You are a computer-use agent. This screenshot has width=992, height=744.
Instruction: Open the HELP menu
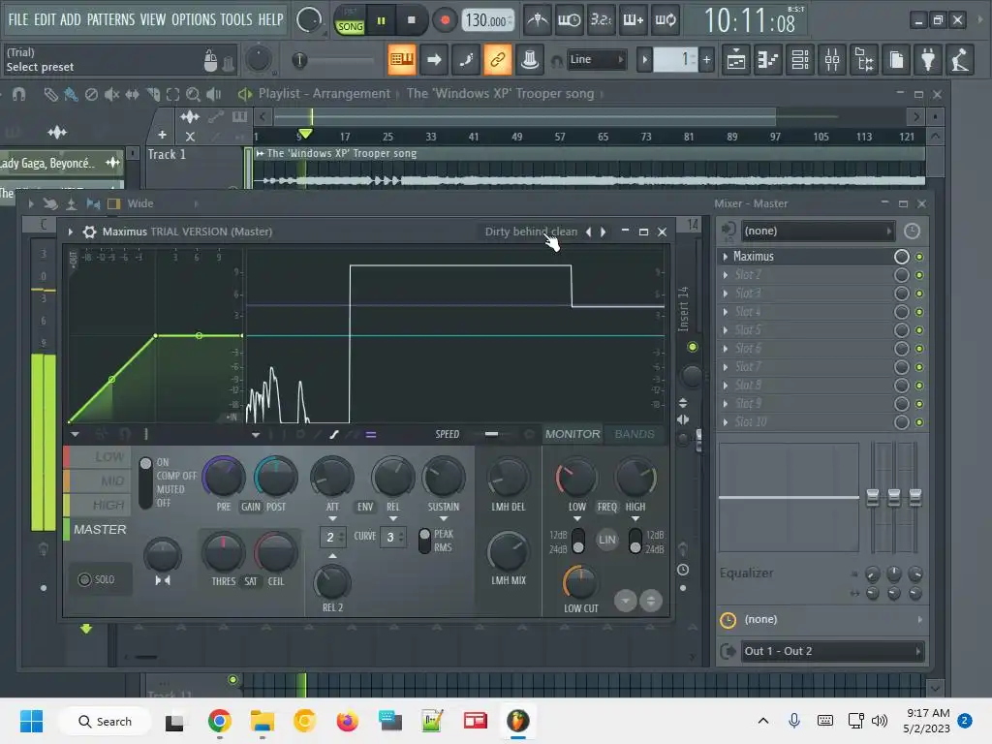pyautogui.click(x=271, y=19)
